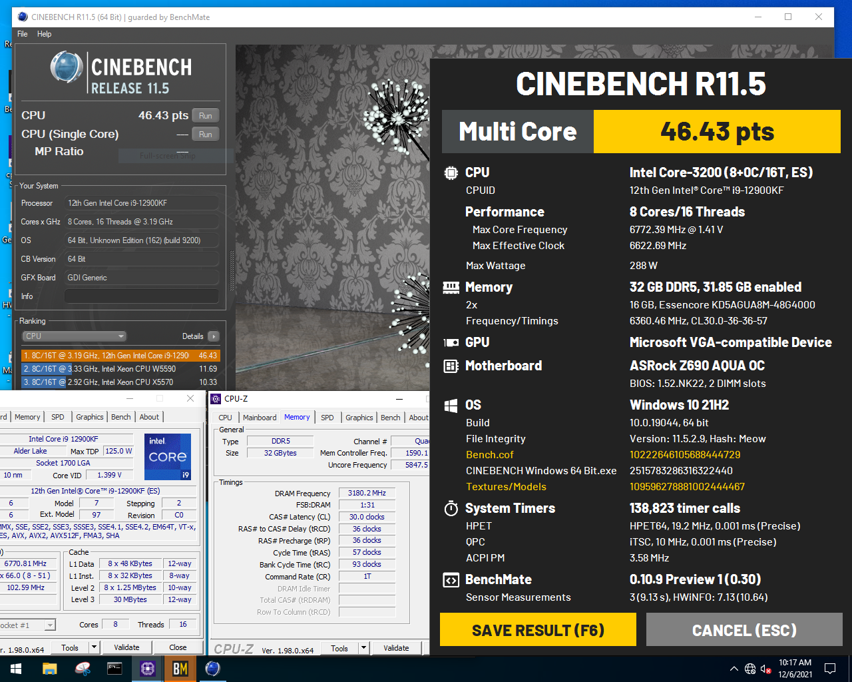Switch to Cinebench via taskbar icon

(213, 669)
